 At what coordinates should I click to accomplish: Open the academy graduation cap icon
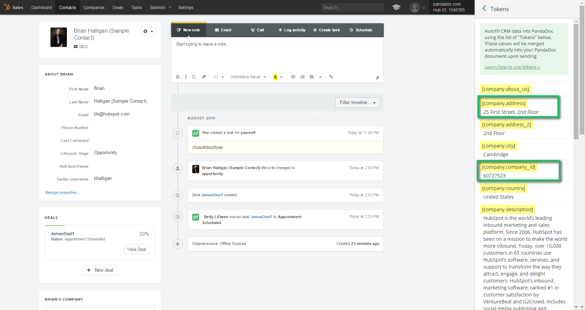pos(396,7)
